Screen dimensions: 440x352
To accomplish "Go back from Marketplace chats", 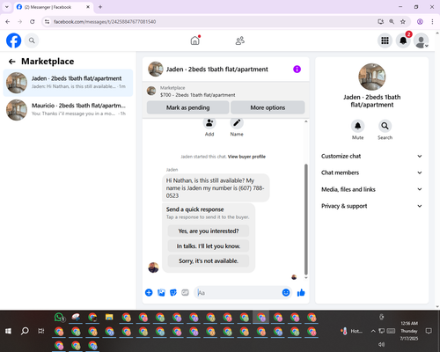I will pyautogui.click(x=11, y=62).
